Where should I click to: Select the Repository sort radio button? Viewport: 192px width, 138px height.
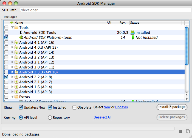click(50, 117)
